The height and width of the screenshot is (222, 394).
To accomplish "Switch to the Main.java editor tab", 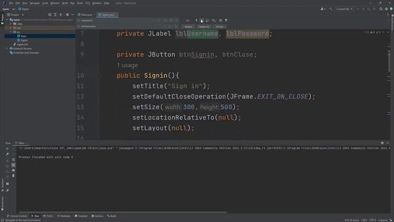I will click(85, 15).
